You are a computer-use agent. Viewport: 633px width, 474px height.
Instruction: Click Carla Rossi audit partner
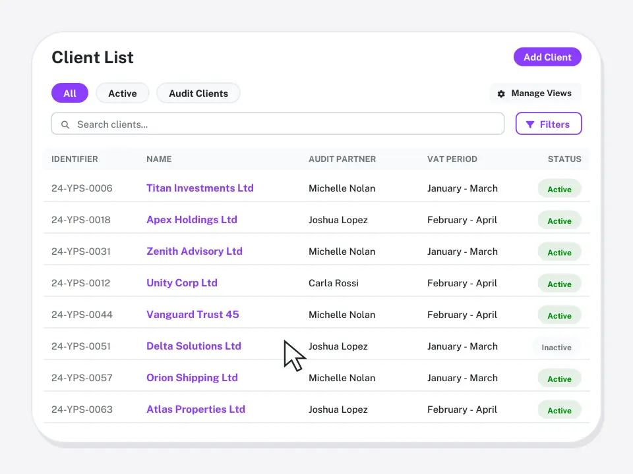[x=334, y=283]
